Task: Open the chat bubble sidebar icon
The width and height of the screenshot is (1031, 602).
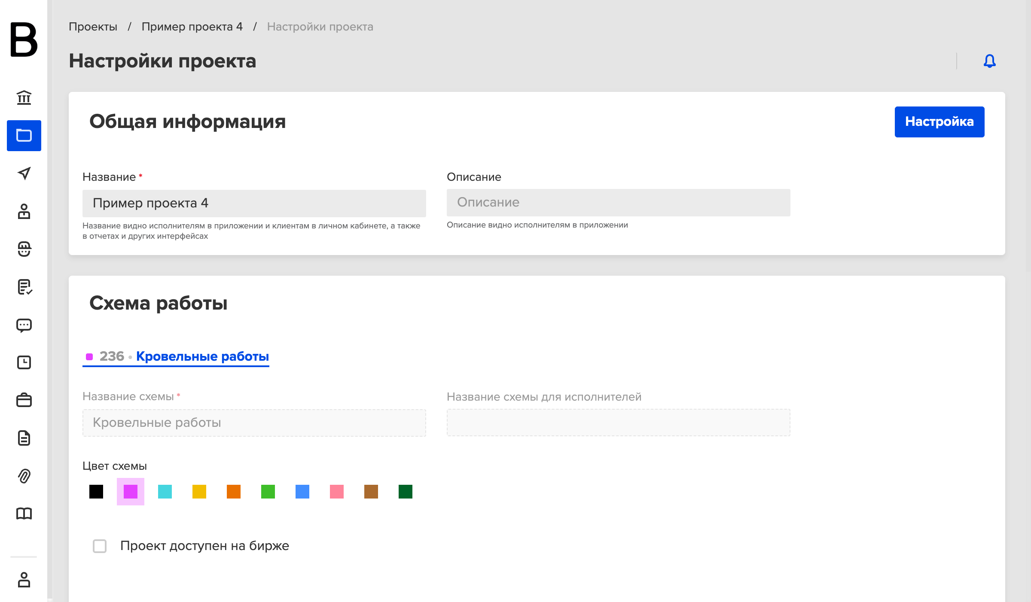Action: 24,325
